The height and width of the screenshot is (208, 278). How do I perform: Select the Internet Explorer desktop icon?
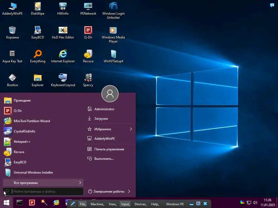pos(63,57)
